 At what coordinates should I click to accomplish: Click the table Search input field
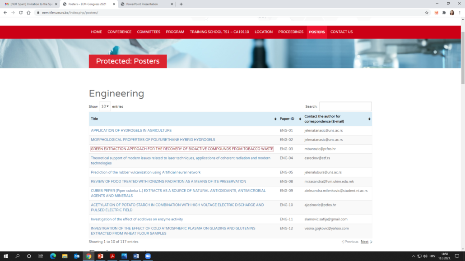[x=345, y=107]
